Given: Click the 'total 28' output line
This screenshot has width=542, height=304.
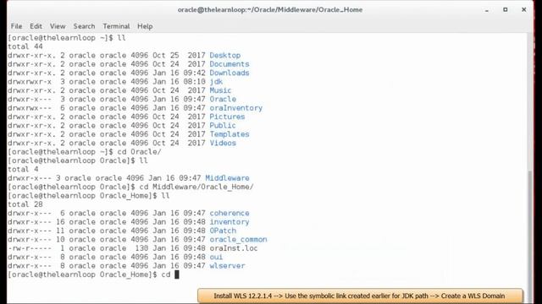Looking at the screenshot, I should pos(25,204).
